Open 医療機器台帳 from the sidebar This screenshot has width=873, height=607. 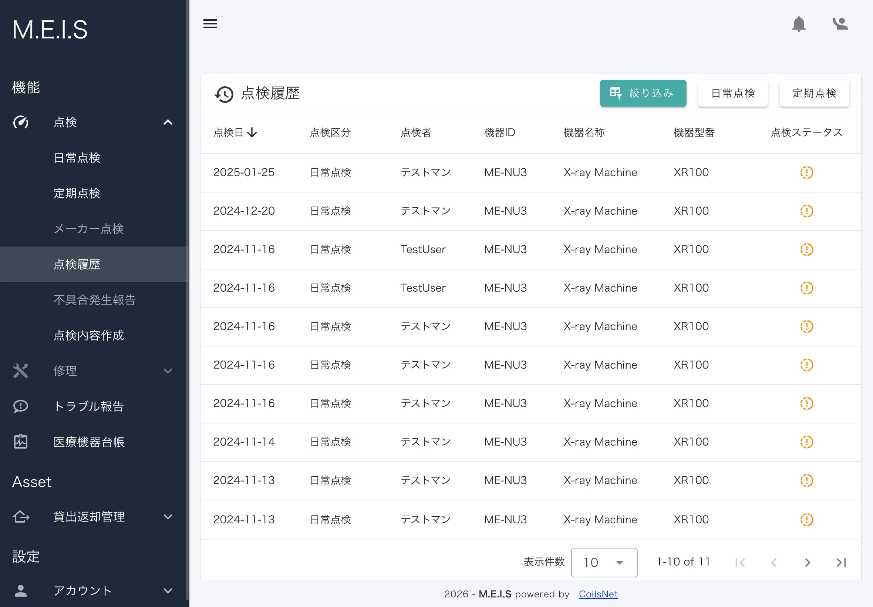[88, 442]
